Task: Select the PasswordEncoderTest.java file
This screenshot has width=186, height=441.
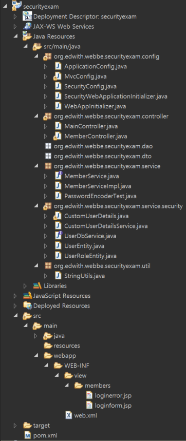Action: click(x=101, y=196)
